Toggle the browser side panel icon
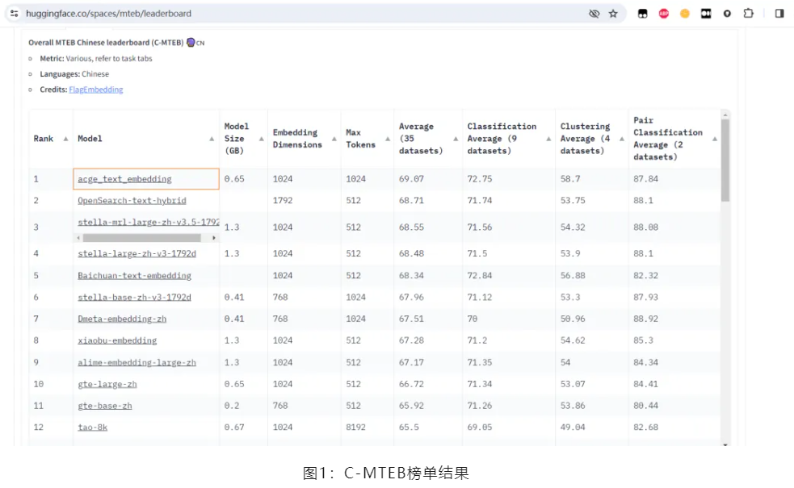The width and height of the screenshot is (794, 488). coord(779,14)
